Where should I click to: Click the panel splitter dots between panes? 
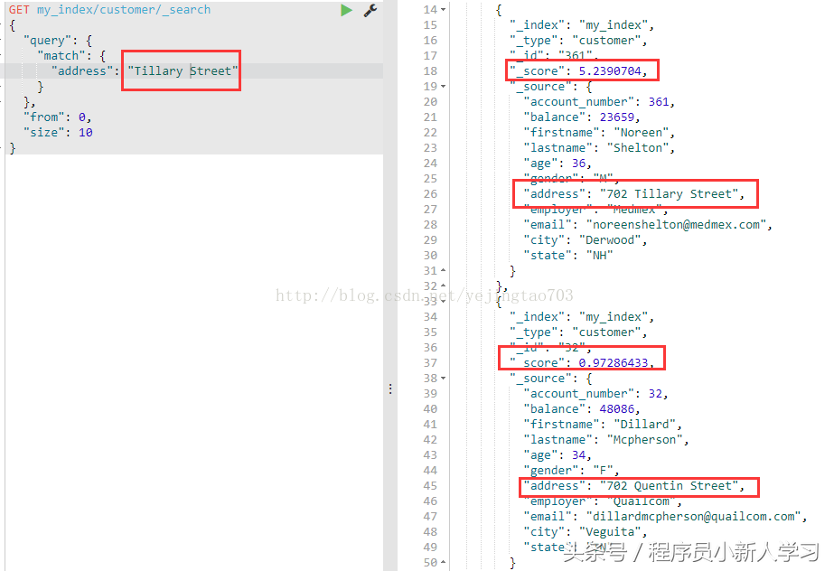pos(389,388)
